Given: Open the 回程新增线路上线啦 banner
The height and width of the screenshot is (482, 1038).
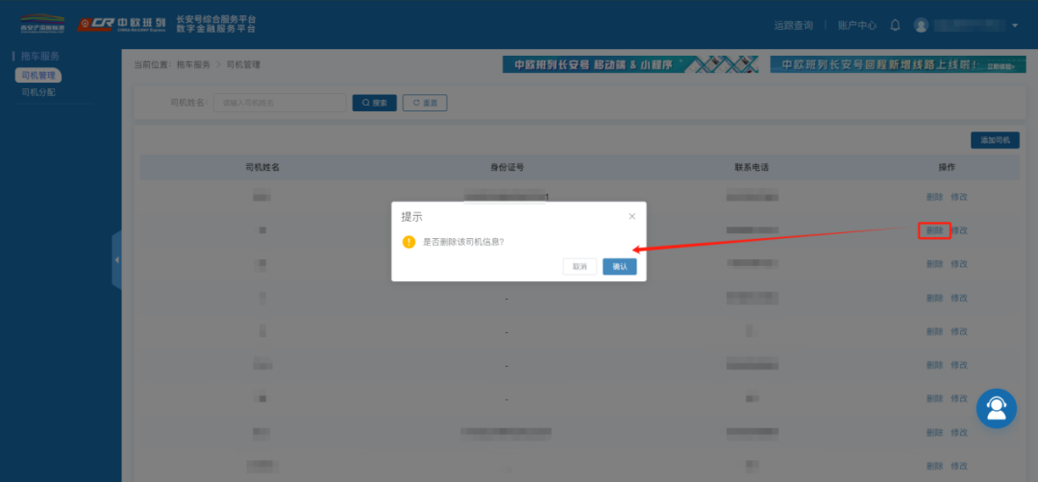Looking at the screenshot, I should click(899, 64).
